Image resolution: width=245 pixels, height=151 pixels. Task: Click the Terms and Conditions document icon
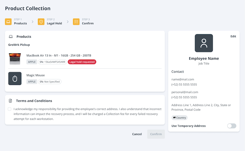10,101
